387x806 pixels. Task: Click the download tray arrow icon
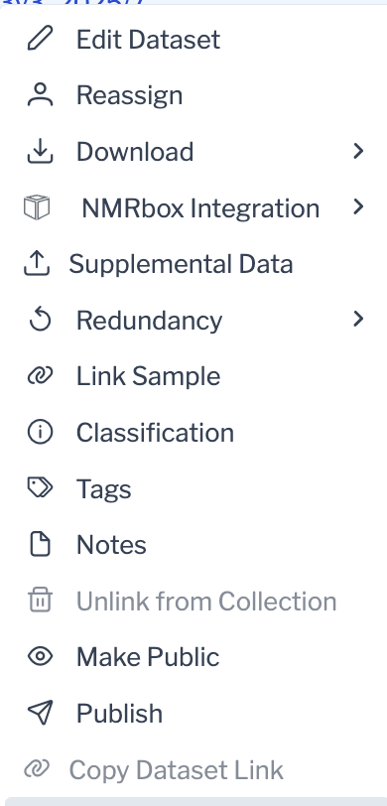(x=40, y=151)
